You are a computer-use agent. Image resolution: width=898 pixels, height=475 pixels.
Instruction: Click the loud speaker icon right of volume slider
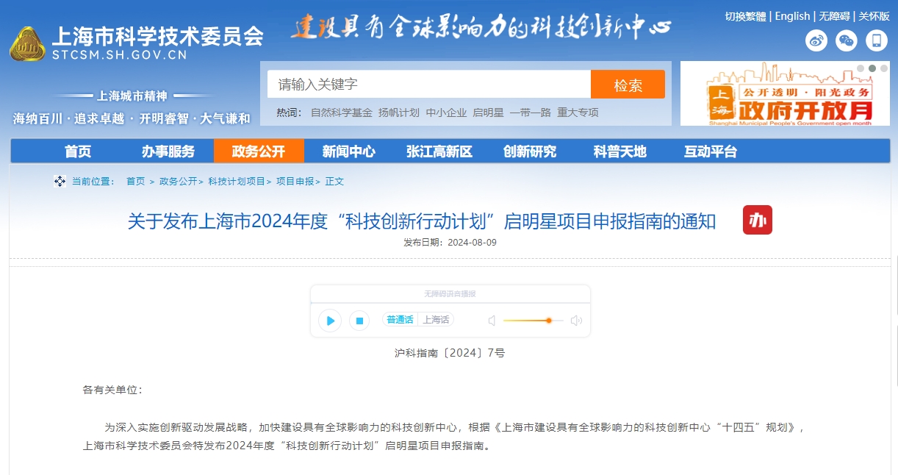tap(576, 321)
